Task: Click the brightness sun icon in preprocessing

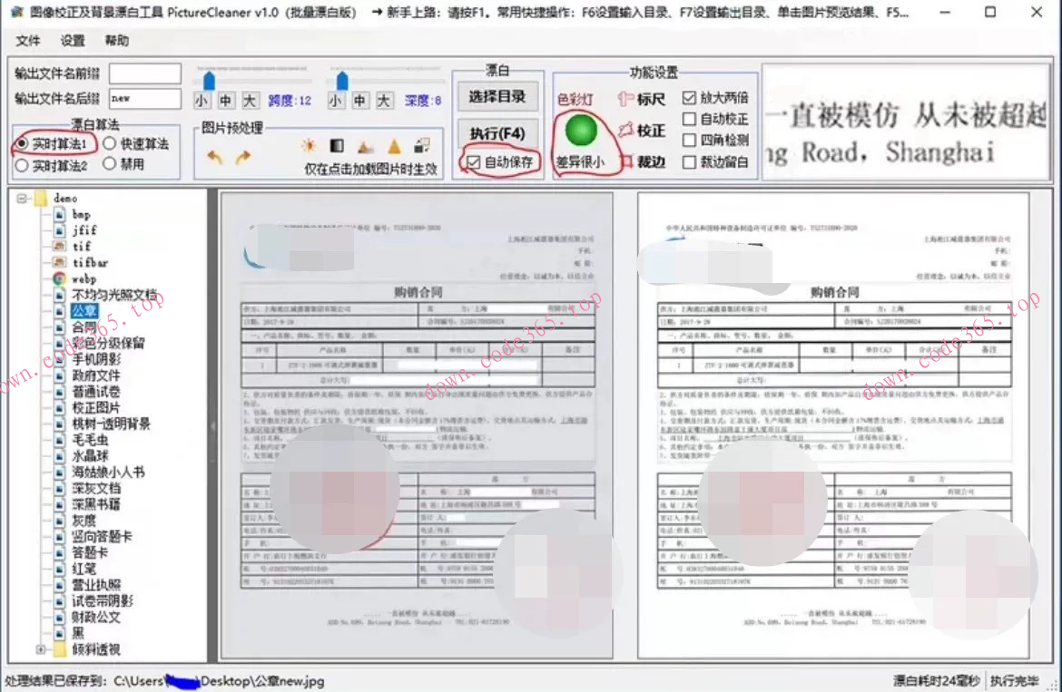Action: click(309, 145)
